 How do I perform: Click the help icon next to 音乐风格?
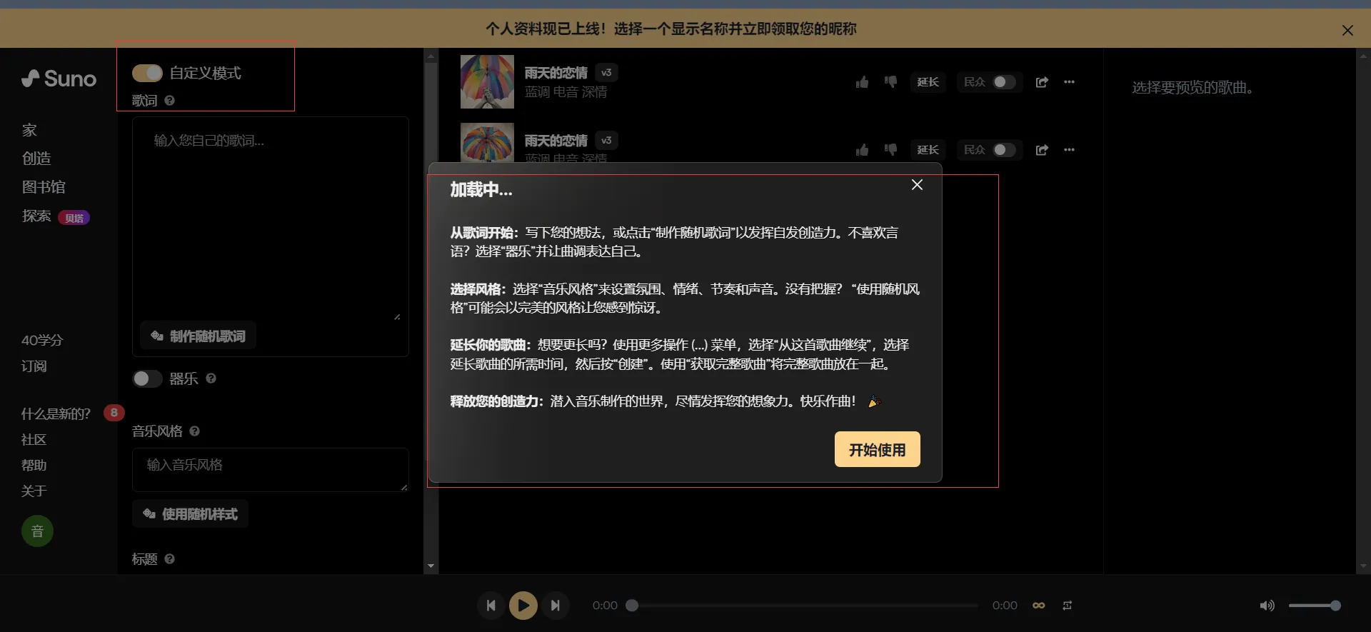[195, 431]
